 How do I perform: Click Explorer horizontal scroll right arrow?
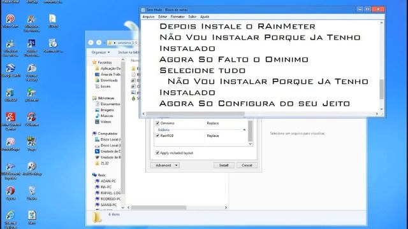click(226, 207)
